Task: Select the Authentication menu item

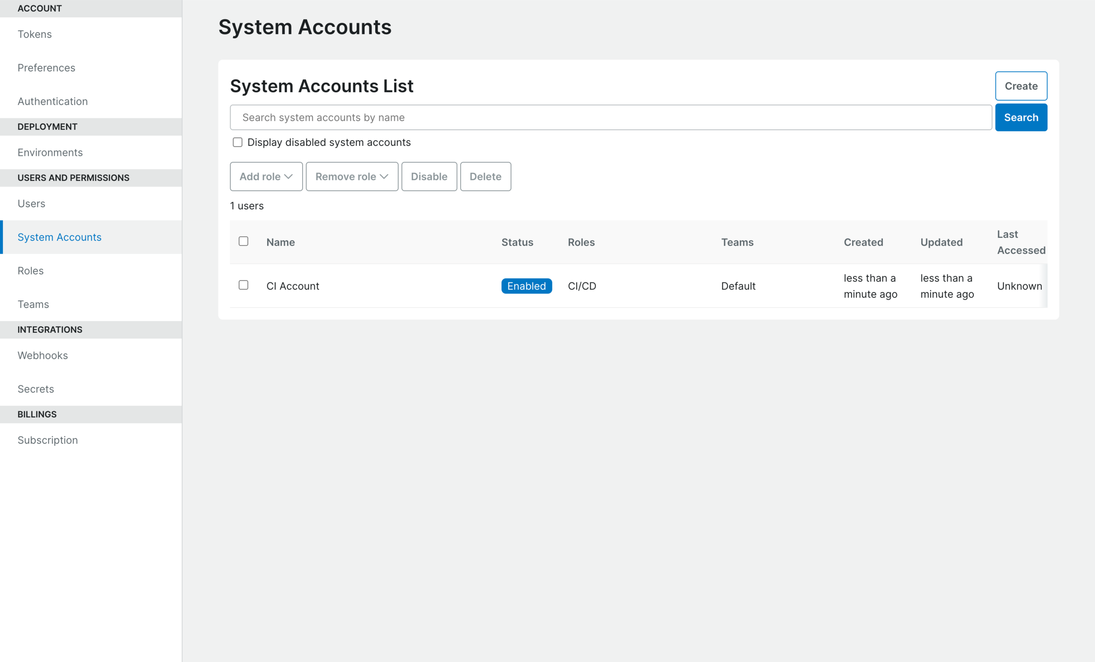Action: click(x=53, y=100)
